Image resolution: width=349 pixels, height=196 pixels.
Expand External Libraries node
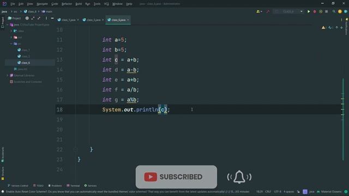pyautogui.click(x=8, y=76)
